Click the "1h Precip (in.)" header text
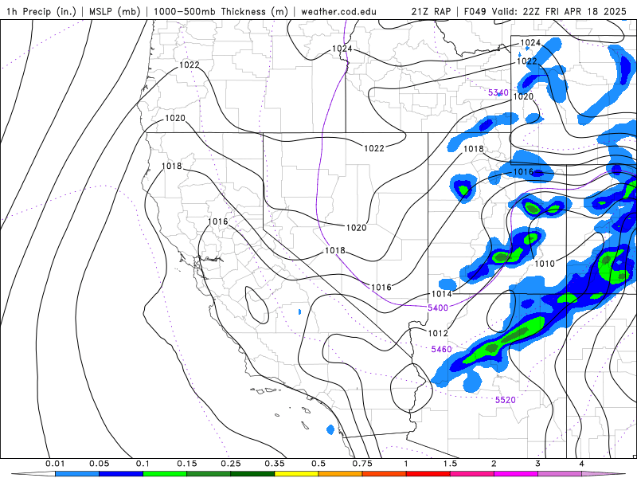 (41, 11)
